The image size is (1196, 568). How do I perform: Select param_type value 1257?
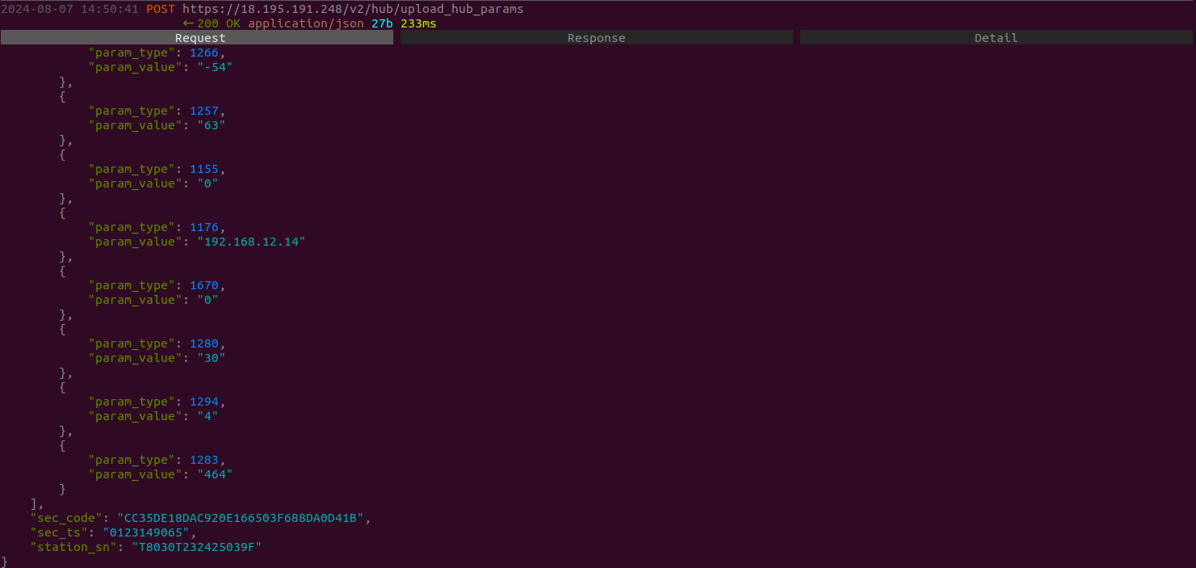(x=204, y=111)
